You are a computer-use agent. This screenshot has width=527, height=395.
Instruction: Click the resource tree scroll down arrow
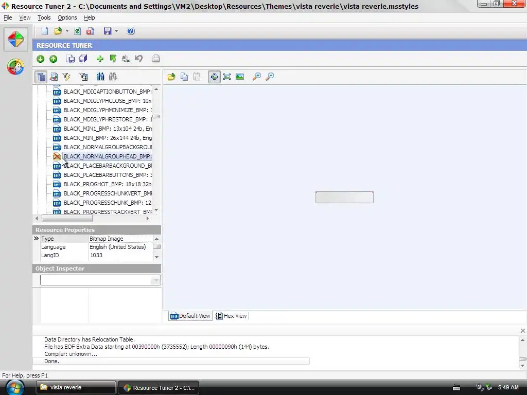tap(156, 210)
